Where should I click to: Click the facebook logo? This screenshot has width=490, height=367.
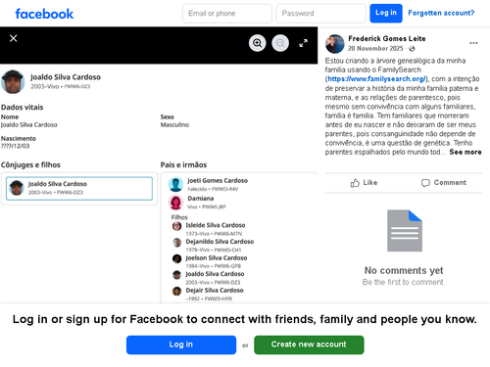[x=44, y=14]
